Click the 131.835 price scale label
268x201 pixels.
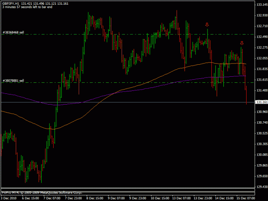point(262,69)
